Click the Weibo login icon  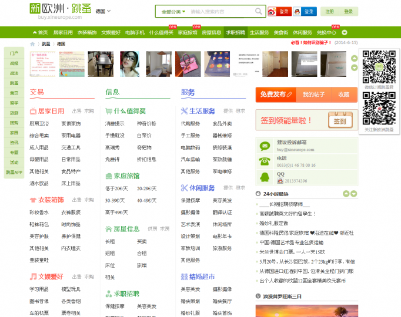pos(271,11)
